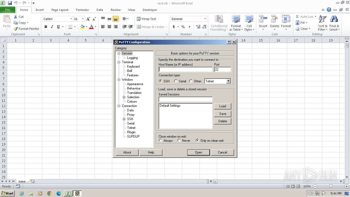Open the Telnet connection type dropdown
Viewport: 350px width, 197px height.
coord(229,81)
